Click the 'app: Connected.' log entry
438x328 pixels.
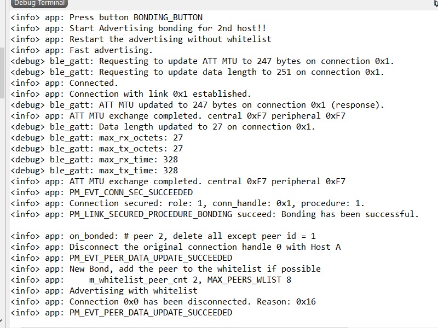pos(65,83)
